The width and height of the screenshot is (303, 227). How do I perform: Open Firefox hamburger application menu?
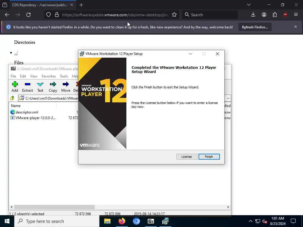[296, 15]
